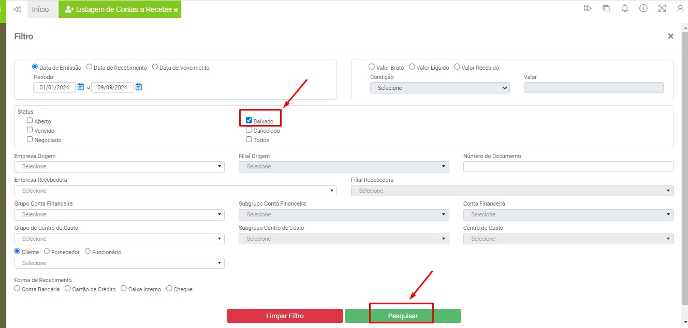Image resolution: width=688 pixels, height=328 pixels.
Task: Click into the Número do Documento field
Action: click(568, 166)
